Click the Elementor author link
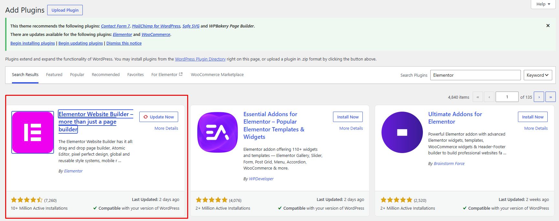 click(73, 171)
